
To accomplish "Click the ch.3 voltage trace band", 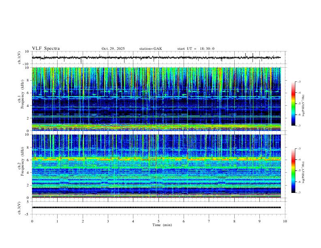I will point(156,207).
